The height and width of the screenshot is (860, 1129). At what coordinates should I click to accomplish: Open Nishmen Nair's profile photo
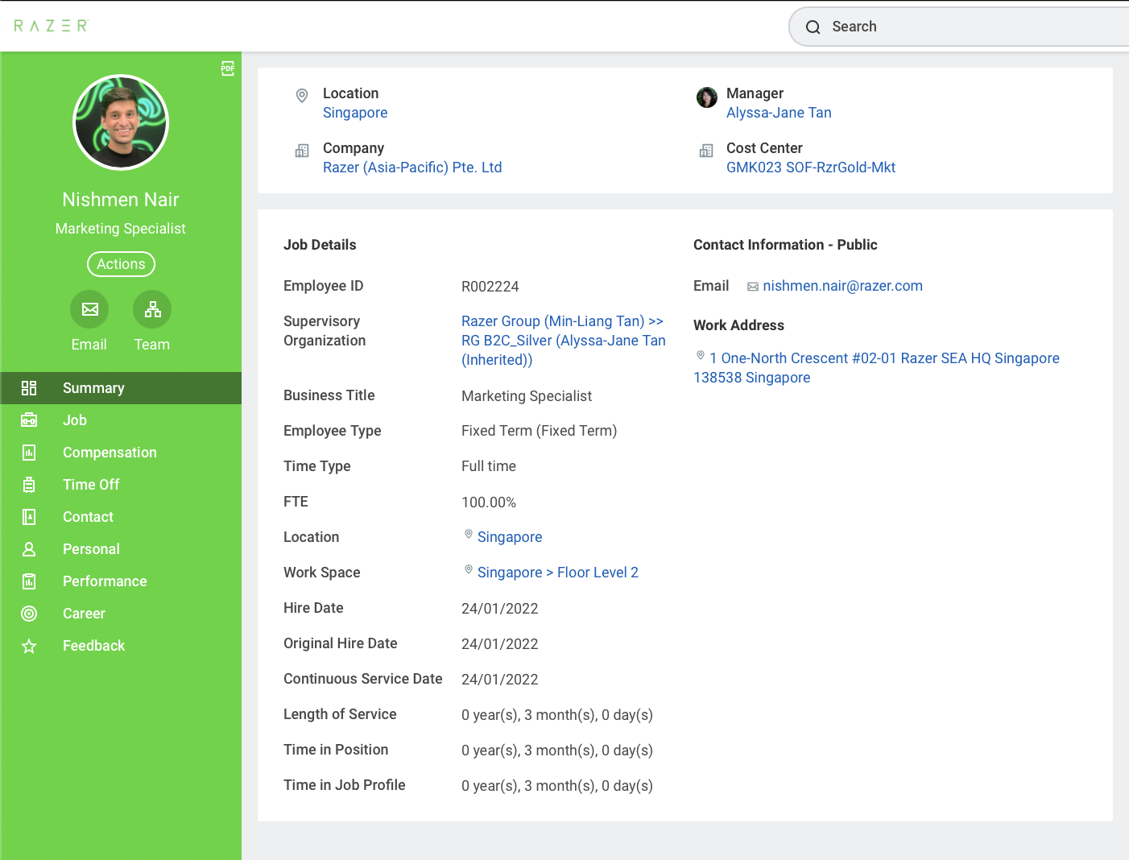pyautogui.click(x=121, y=122)
